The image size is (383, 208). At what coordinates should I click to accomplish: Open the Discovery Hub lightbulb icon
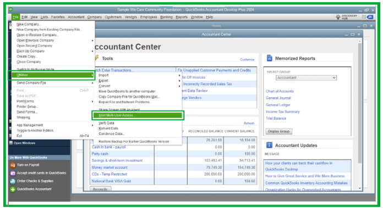point(338,17)
